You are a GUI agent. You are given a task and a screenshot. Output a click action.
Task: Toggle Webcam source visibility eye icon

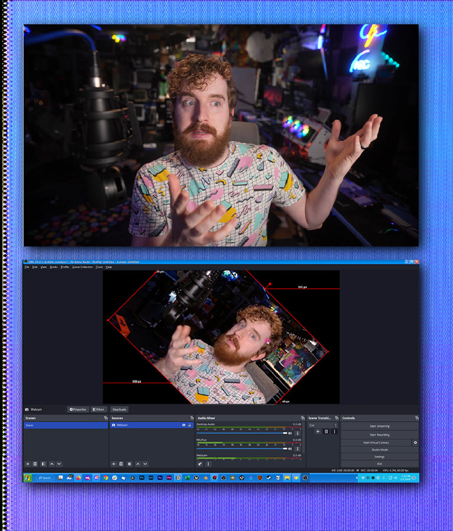183,425
